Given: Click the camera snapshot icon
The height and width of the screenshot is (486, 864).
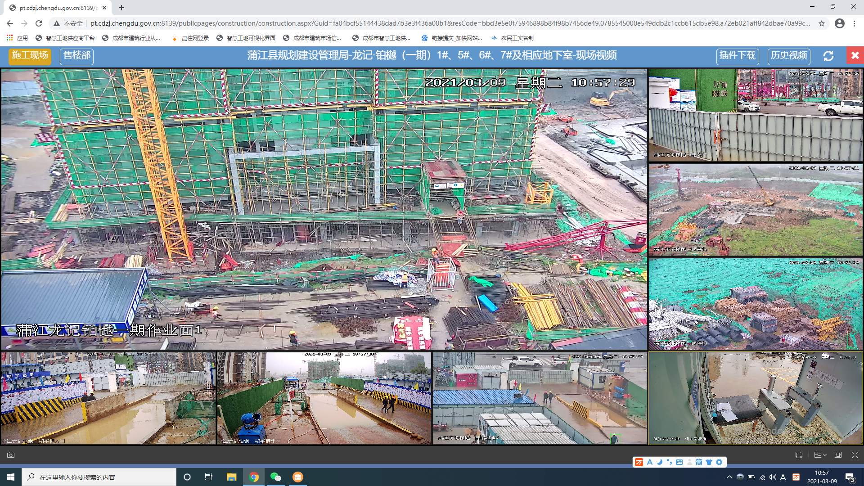Looking at the screenshot, I should 11,455.
